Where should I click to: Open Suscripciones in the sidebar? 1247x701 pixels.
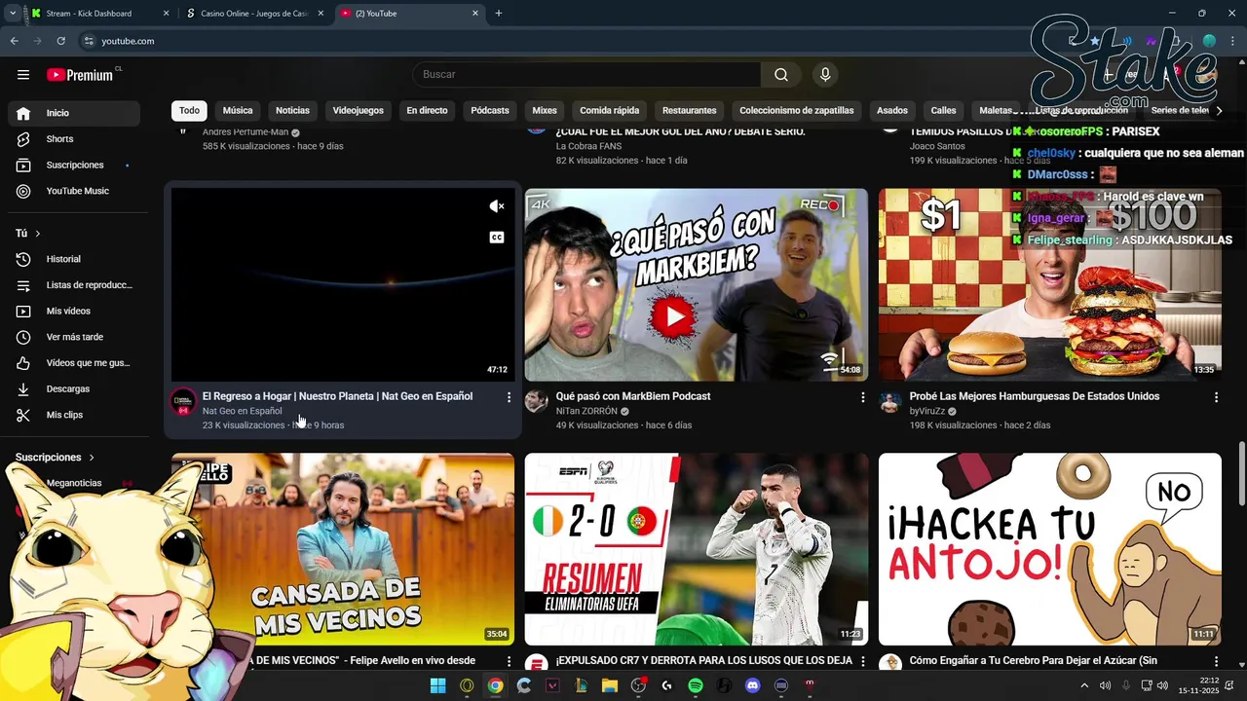point(74,166)
